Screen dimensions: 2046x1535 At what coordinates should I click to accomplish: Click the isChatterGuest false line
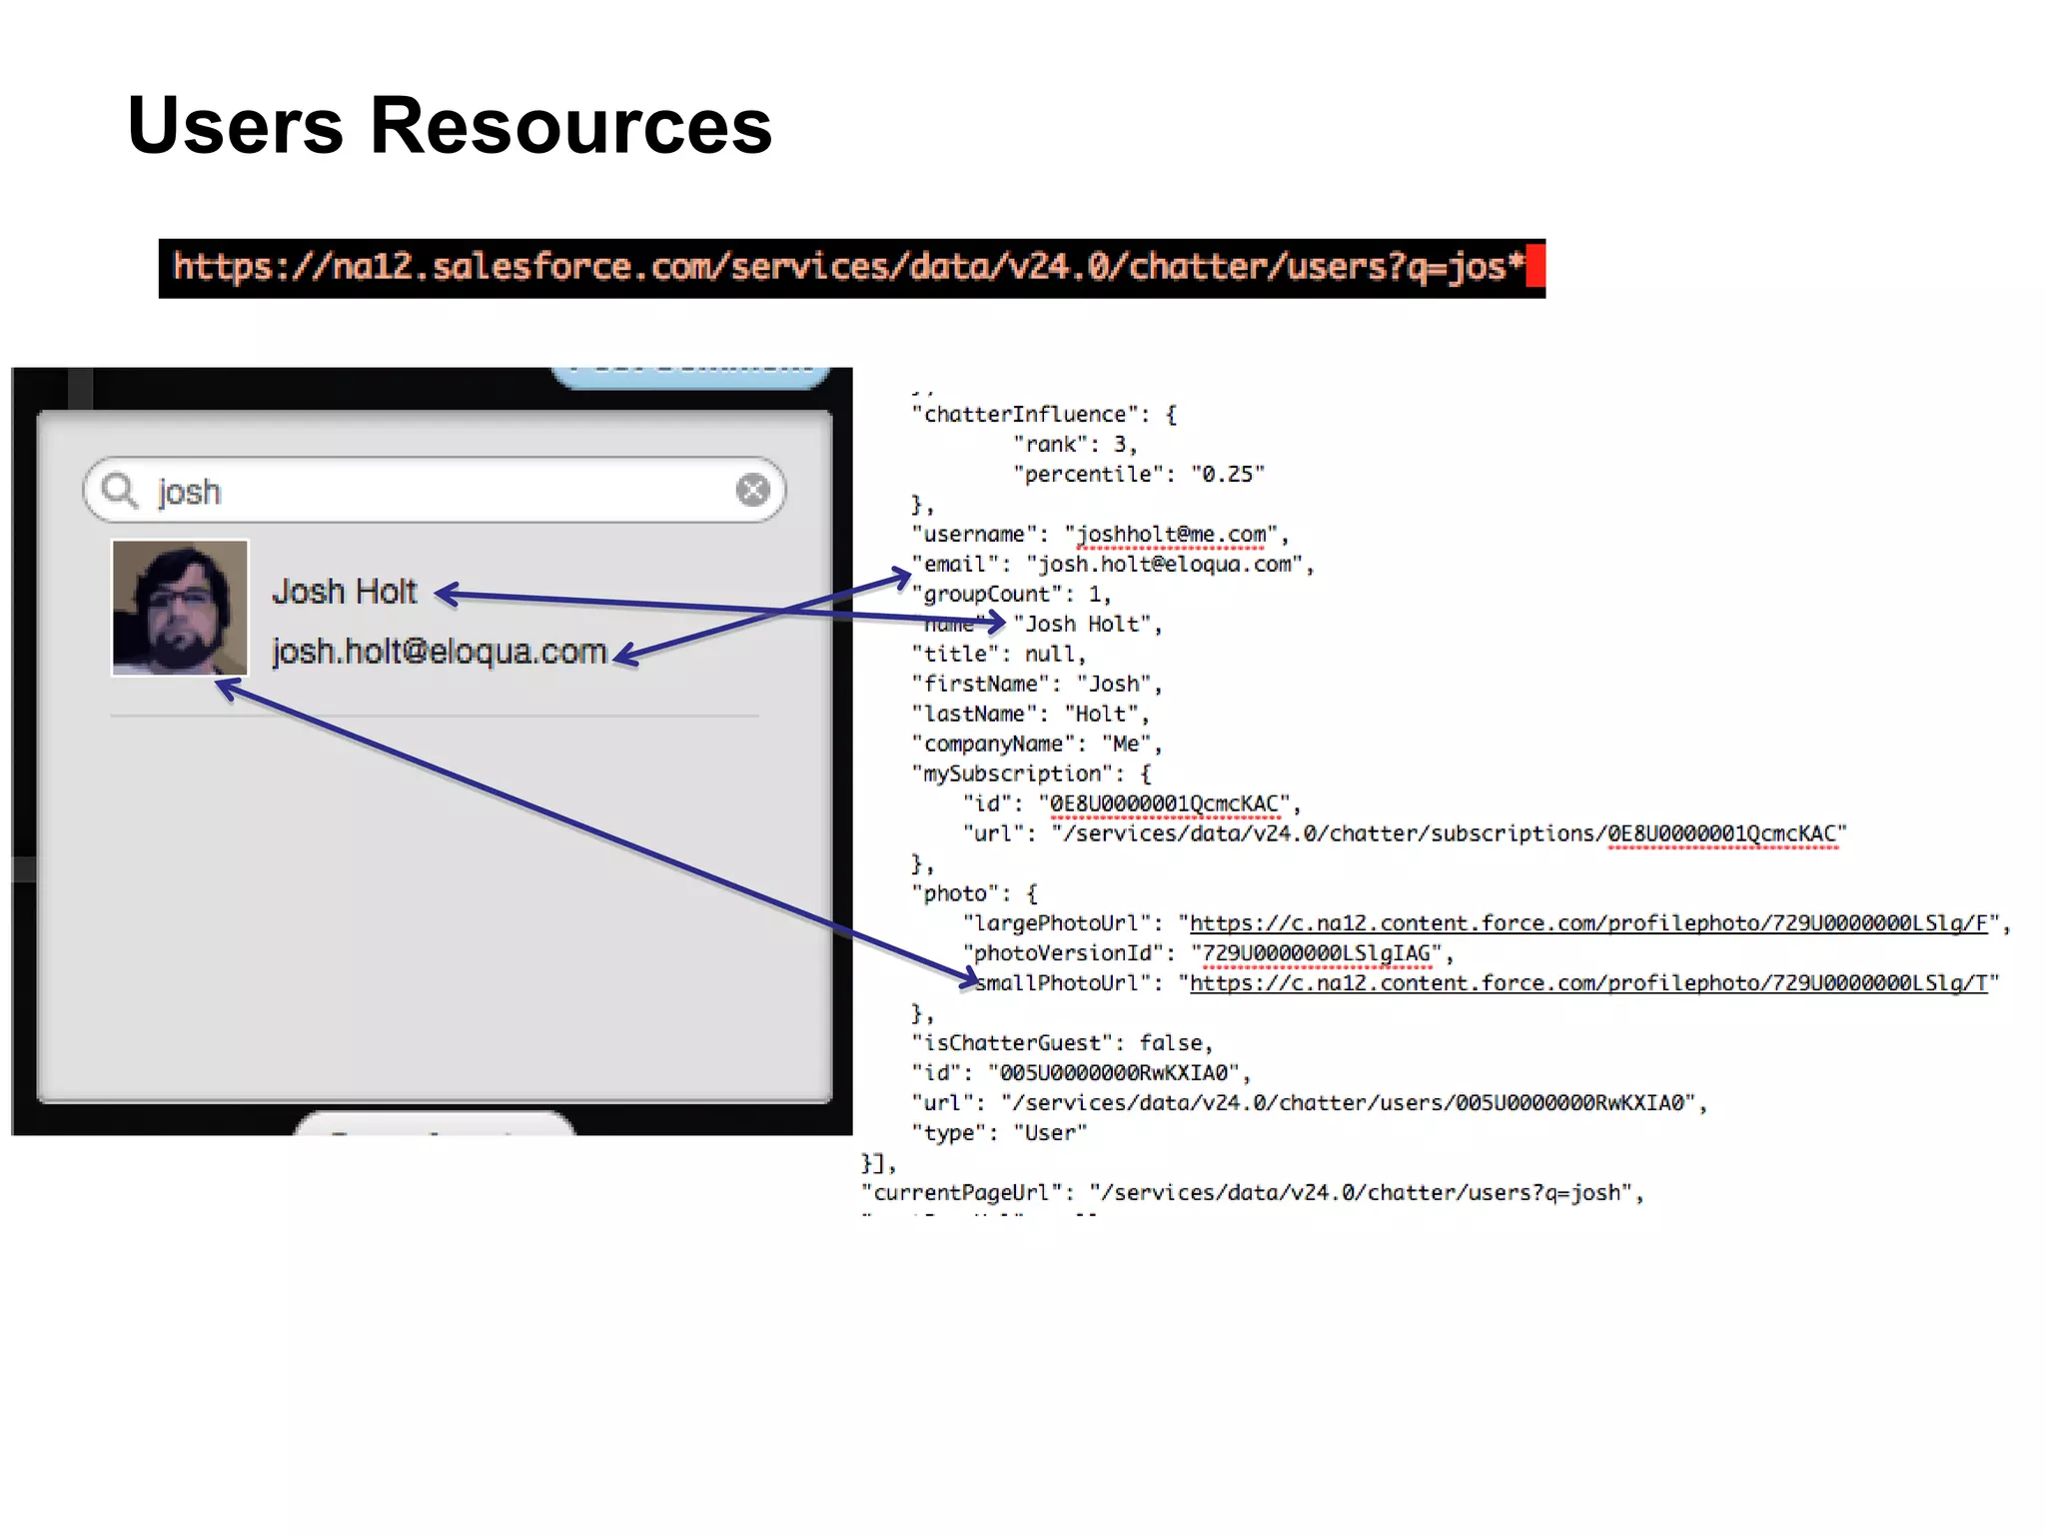tap(1062, 1043)
